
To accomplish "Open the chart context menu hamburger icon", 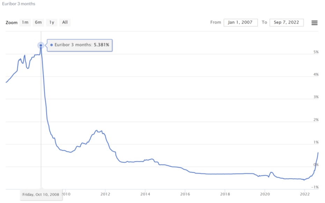I will point(314,23).
